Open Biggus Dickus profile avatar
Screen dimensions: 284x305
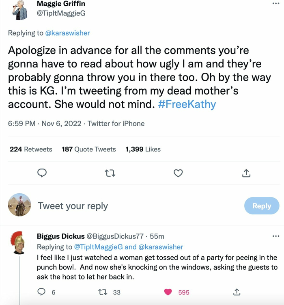(x=18, y=243)
